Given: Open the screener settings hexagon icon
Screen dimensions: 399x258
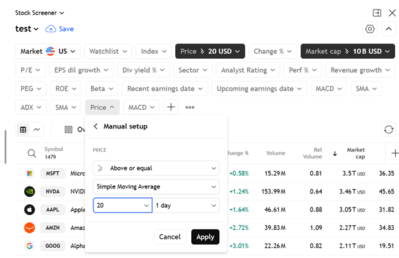Looking at the screenshot, I should 370,29.
